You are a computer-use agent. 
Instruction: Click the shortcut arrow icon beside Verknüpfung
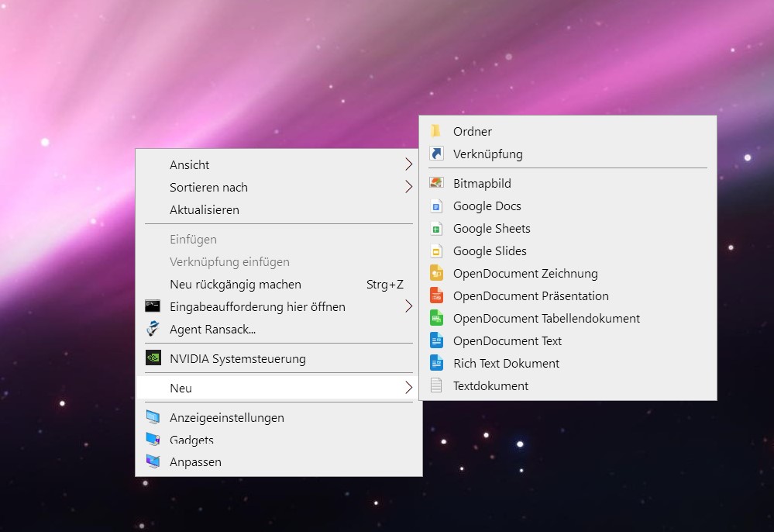[x=436, y=154]
